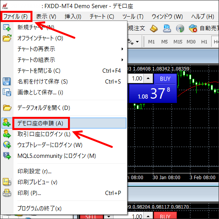Open 印刷設定 (r)... entry

(64, 171)
